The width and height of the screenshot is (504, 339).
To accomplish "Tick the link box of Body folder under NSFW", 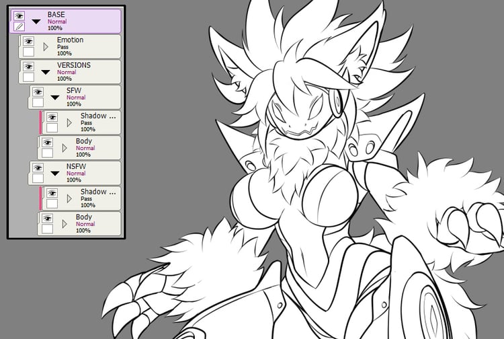I will [x=47, y=229].
